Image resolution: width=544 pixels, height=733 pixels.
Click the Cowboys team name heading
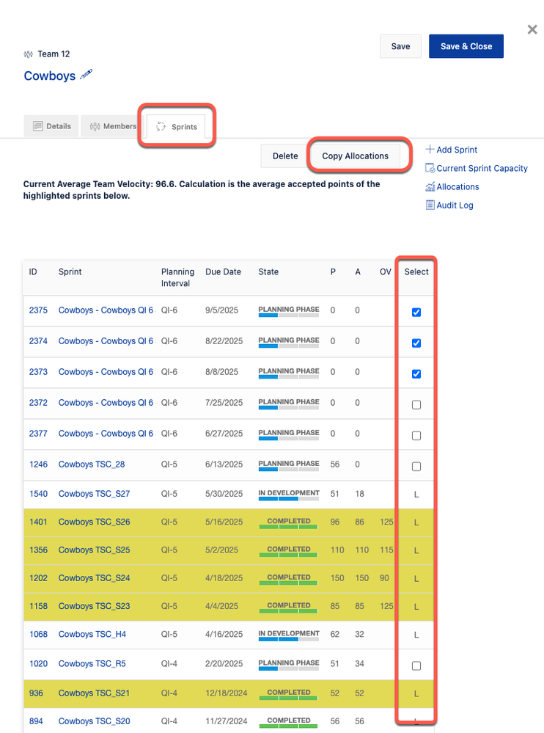point(50,76)
